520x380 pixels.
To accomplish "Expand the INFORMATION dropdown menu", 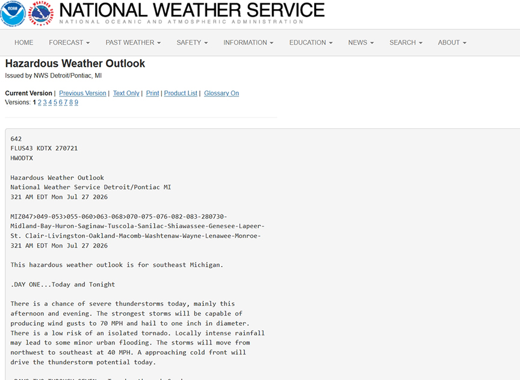I will (249, 43).
